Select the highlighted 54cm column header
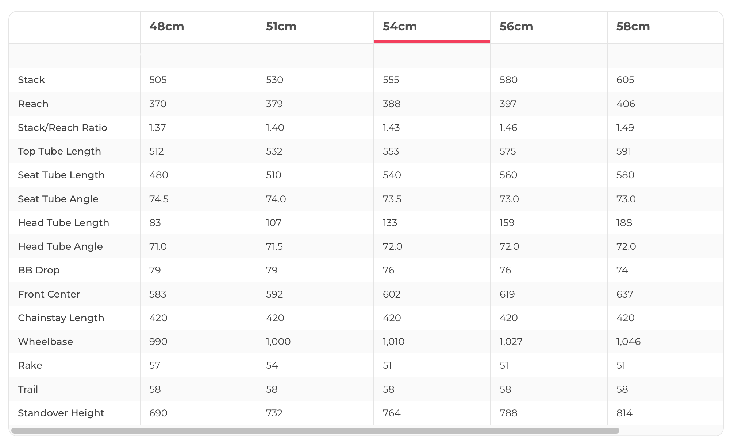738x447 pixels. [x=400, y=27]
